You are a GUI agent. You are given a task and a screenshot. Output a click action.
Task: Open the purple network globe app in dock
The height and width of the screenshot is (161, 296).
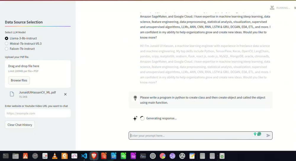[x=172, y=156]
